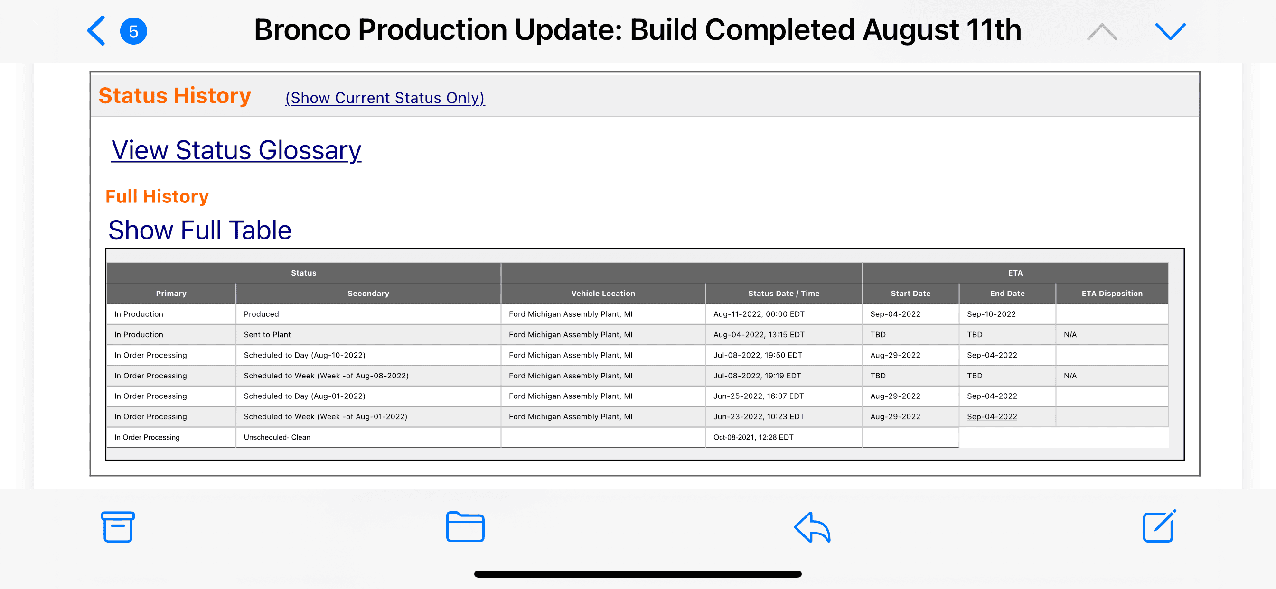Expand Show Full Table
The width and height of the screenshot is (1276, 589).
point(200,230)
